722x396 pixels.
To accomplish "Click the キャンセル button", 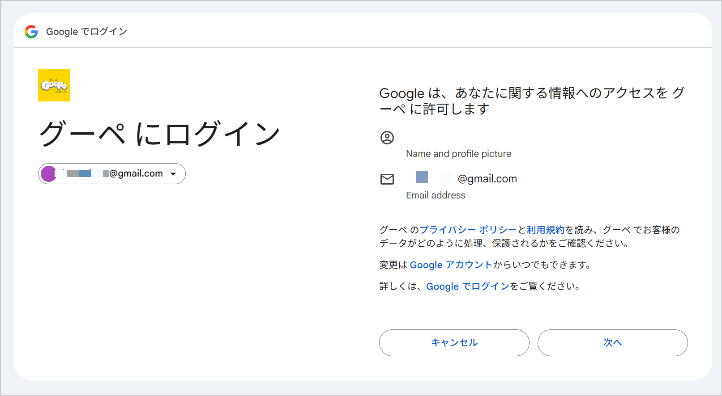I will pyautogui.click(x=454, y=343).
